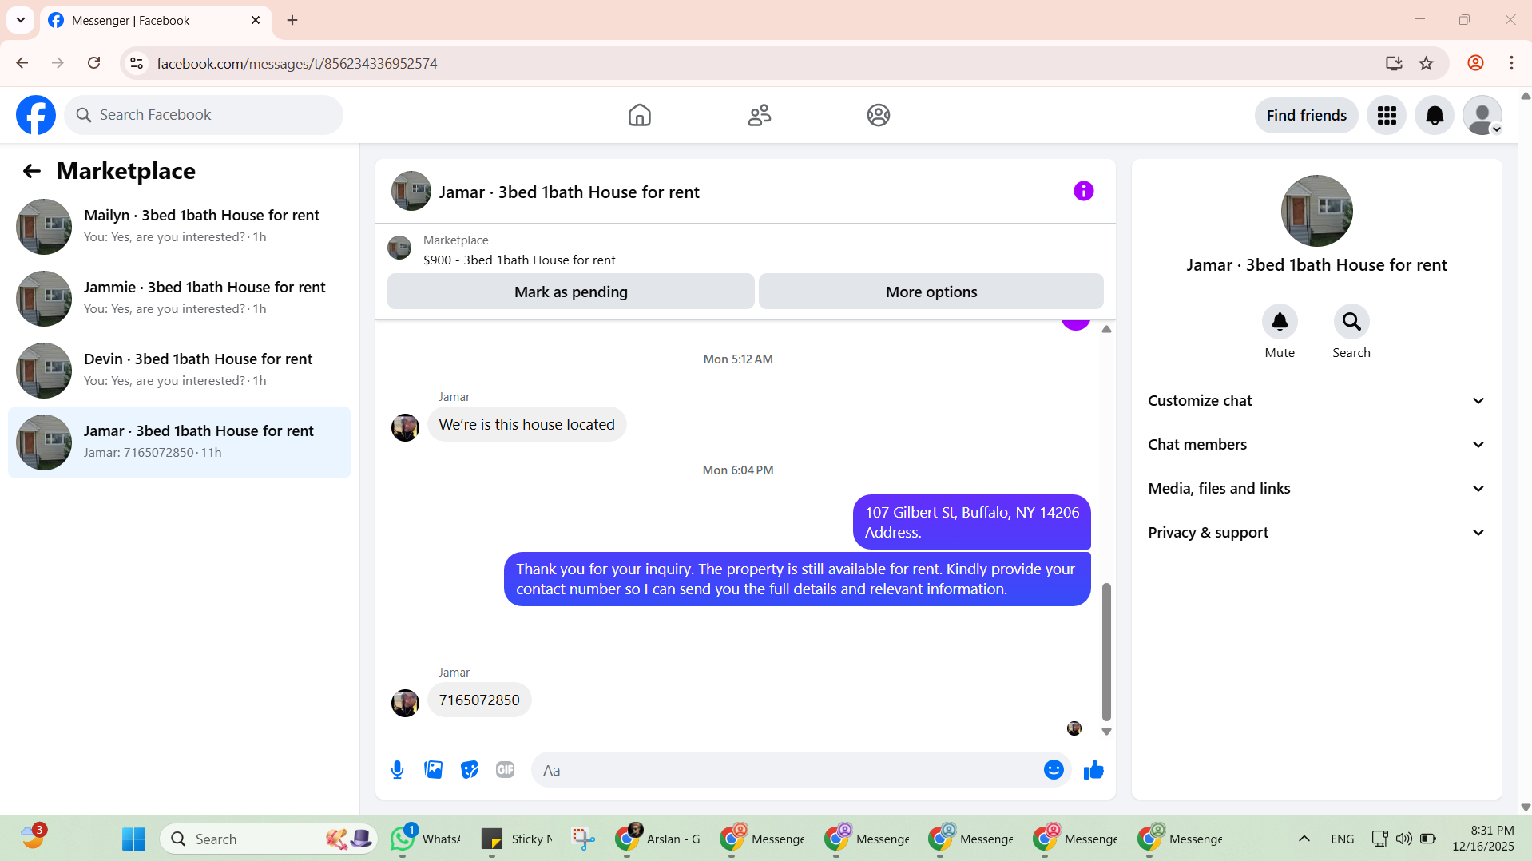Viewport: 1532px width, 861px height.
Task: Click the chat scroll down arrow
Action: pos(1106,731)
